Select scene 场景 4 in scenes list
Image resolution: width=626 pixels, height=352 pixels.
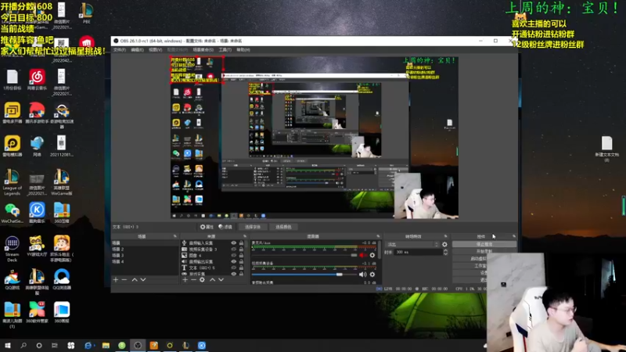point(145,261)
